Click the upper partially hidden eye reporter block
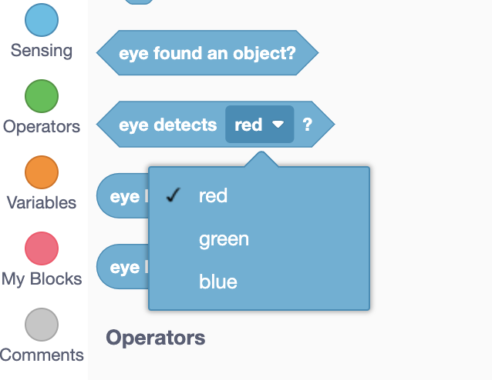This screenshot has height=380, width=492. tap(123, 196)
